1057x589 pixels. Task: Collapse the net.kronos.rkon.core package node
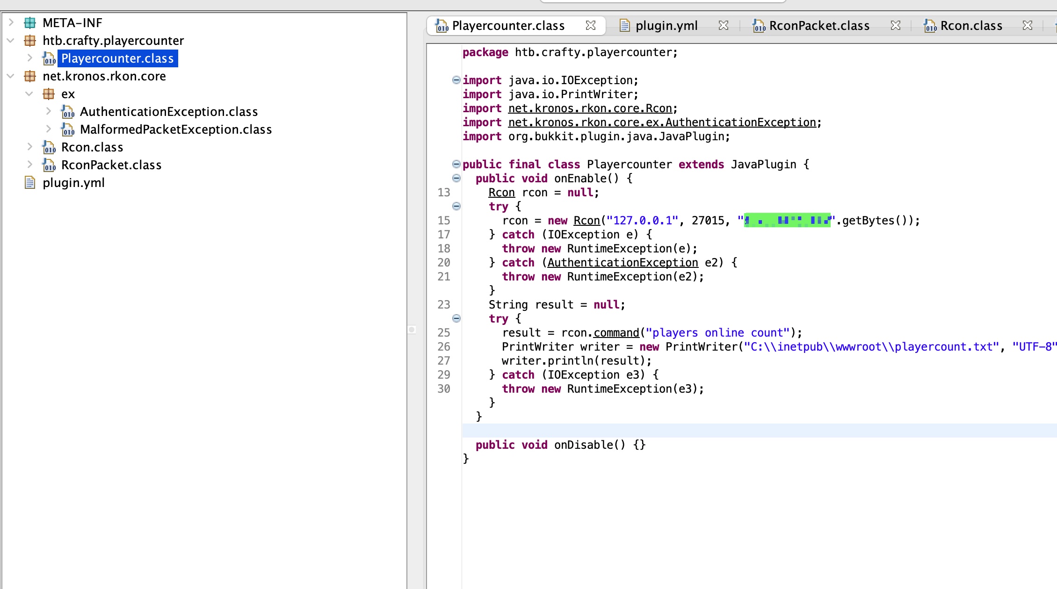(x=11, y=76)
